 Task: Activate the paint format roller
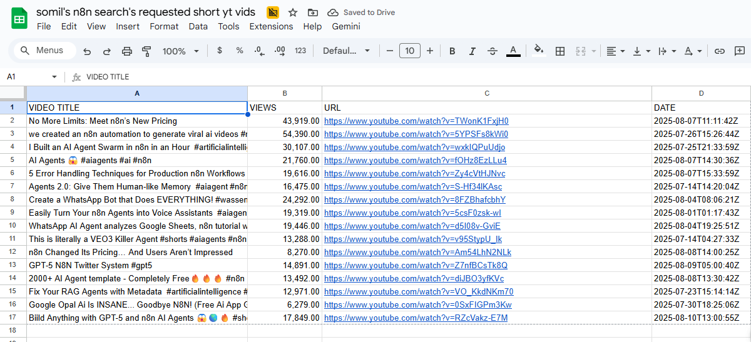(x=147, y=51)
